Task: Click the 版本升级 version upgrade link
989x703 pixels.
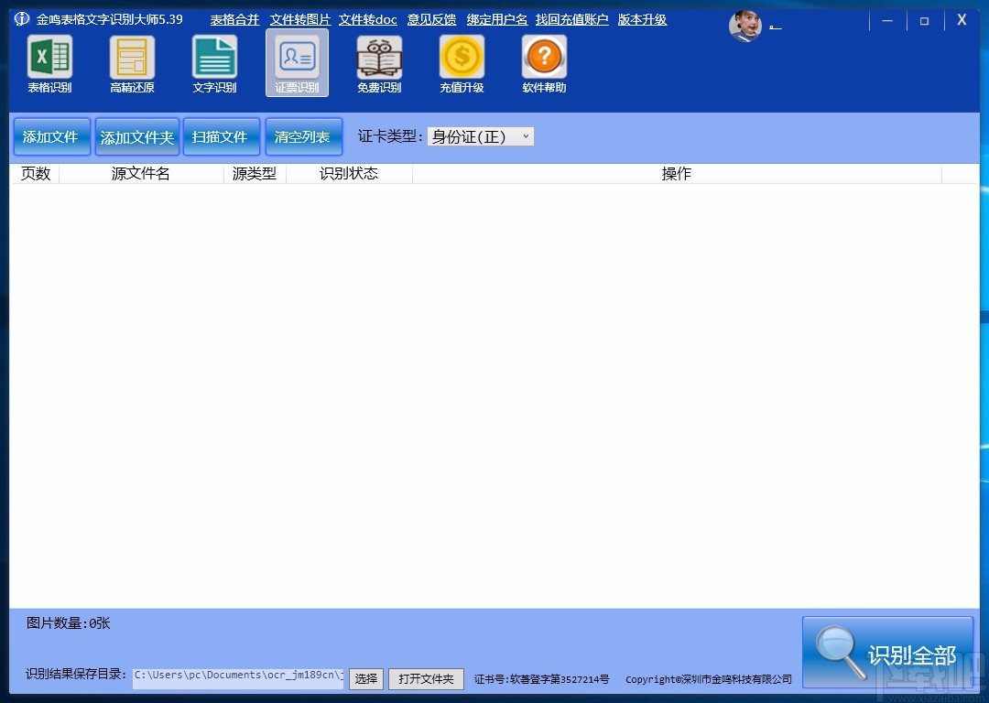Action: (641, 18)
